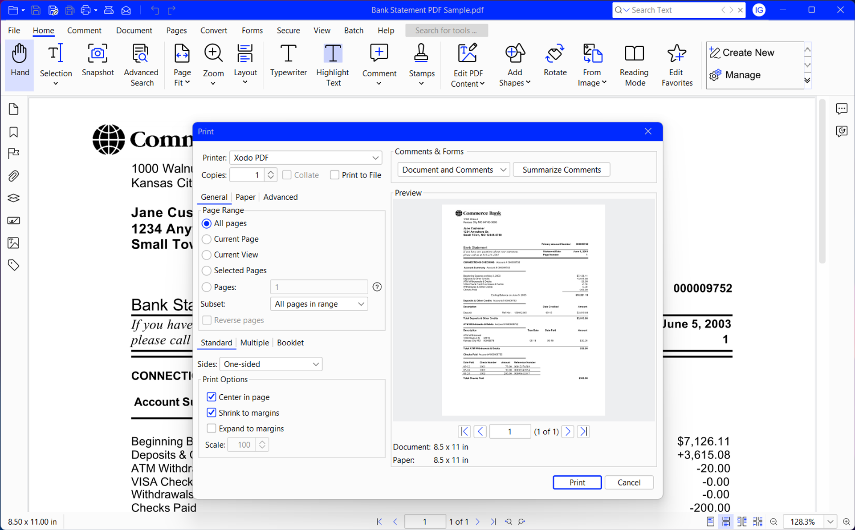
Task: Select the Booklet tab
Action: point(290,343)
